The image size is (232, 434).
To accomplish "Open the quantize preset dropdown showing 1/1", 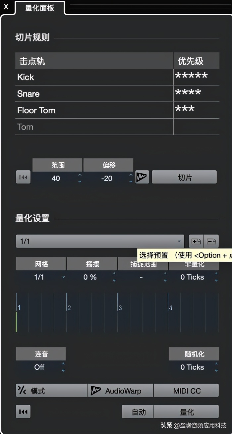I will [99, 241].
